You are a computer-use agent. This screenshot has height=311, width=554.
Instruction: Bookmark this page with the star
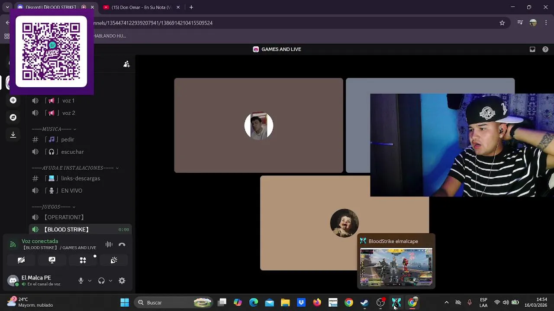click(x=502, y=23)
